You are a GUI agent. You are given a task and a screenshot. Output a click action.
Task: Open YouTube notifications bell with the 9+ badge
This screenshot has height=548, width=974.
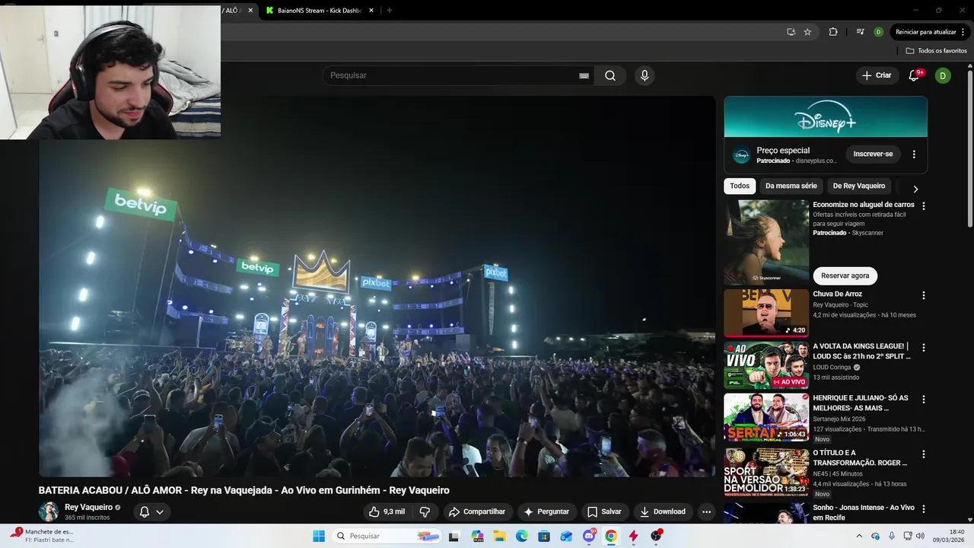[915, 75]
